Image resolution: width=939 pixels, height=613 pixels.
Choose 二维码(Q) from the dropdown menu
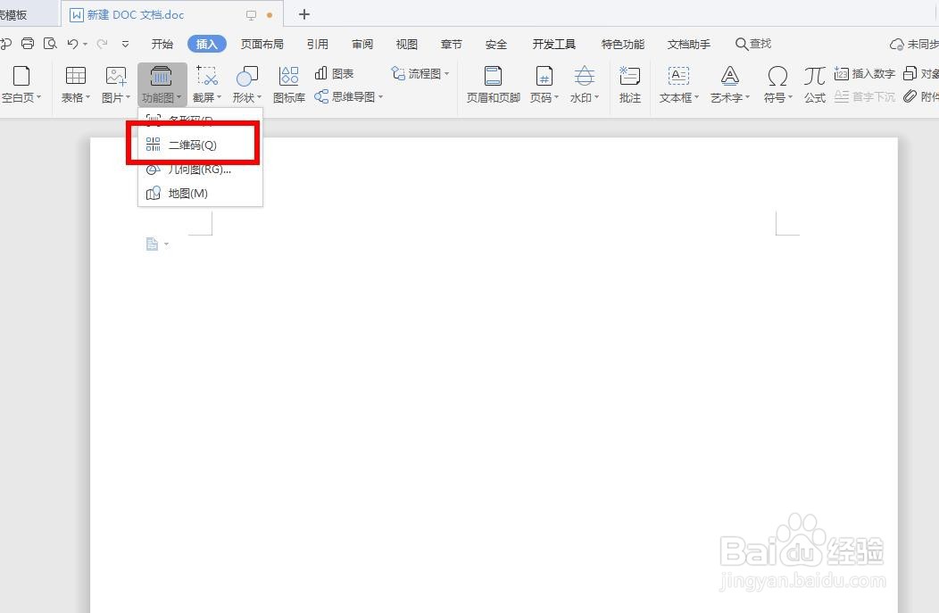click(x=200, y=145)
